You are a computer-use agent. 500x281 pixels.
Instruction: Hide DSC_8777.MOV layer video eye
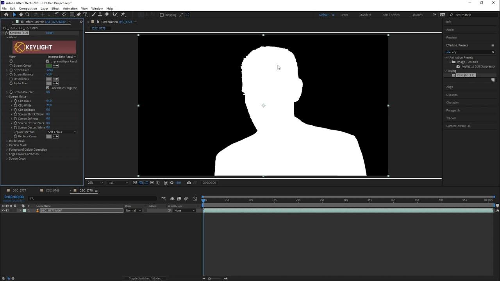3,210
